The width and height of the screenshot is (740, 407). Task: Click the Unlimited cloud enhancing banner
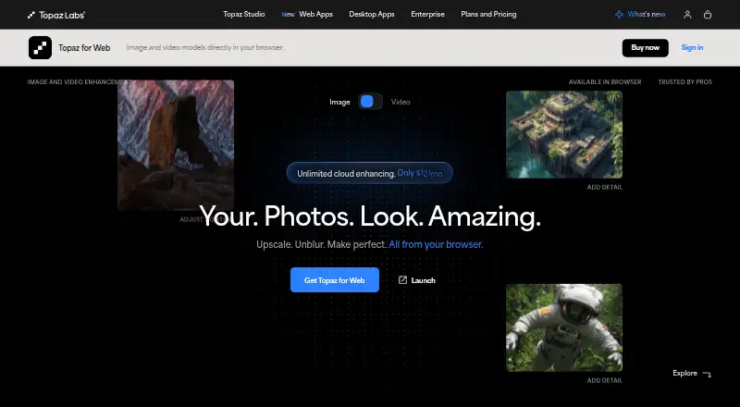tap(369, 173)
